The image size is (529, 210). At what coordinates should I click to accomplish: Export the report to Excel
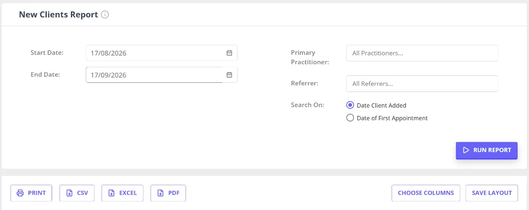coord(123,193)
